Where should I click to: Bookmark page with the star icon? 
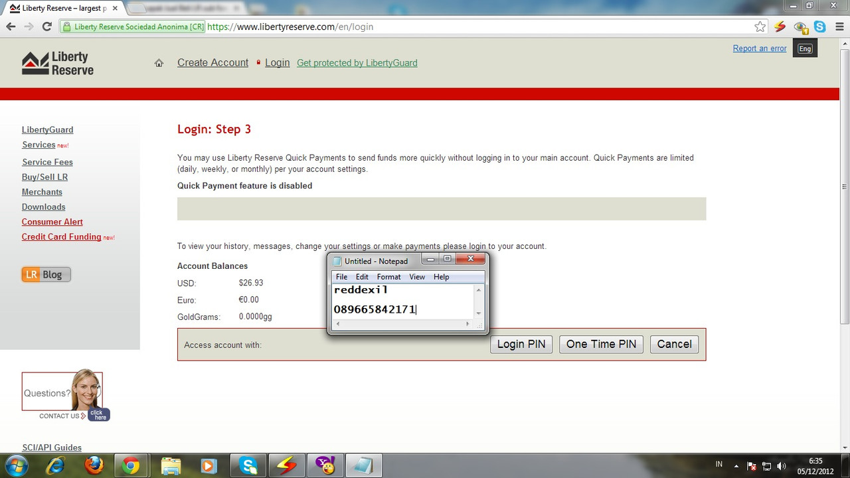pos(760,27)
